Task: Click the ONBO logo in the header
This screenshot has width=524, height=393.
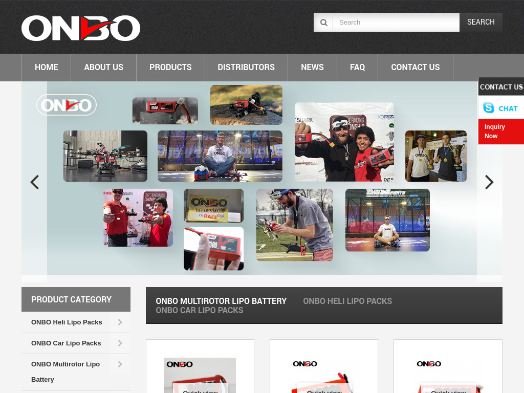Action: click(81, 28)
